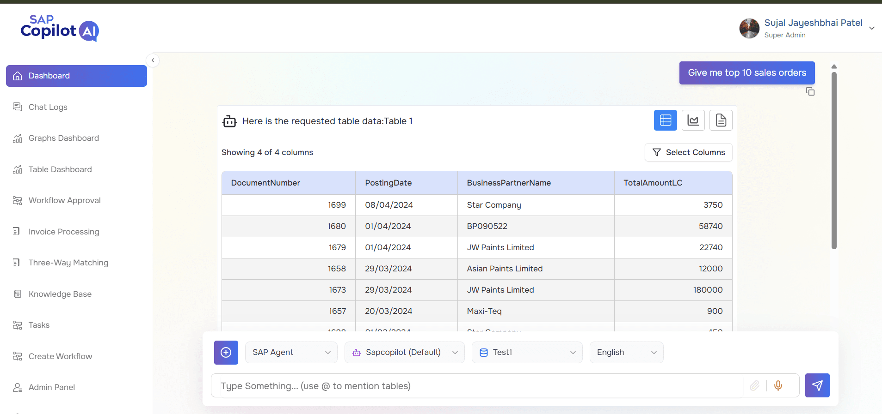The height and width of the screenshot is (414, 882).
Task: Click the Give me top 10 sales orders bubble
Action: tap(747, 73)
